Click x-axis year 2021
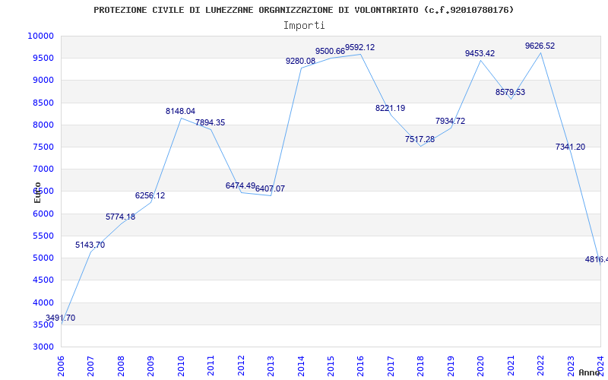This screenshot has height=380, width=608. (x=511, y=366)
